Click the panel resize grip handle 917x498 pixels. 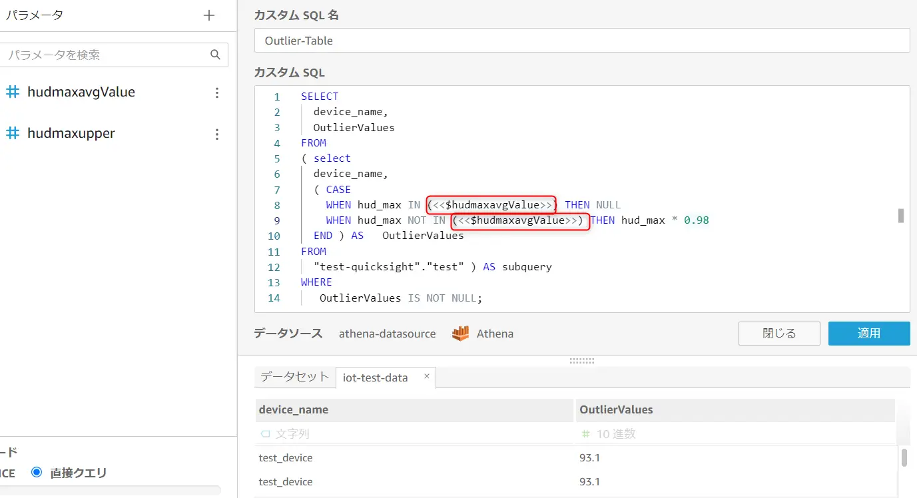pos(582,361)
